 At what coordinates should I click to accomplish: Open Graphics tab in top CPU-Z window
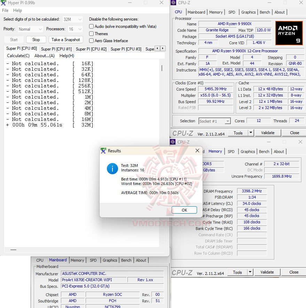249,12
